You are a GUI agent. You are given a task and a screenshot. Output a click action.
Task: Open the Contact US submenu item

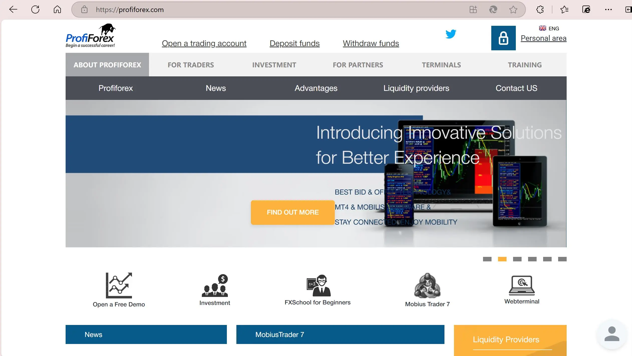pyautogui.click(x=517, y=88)
